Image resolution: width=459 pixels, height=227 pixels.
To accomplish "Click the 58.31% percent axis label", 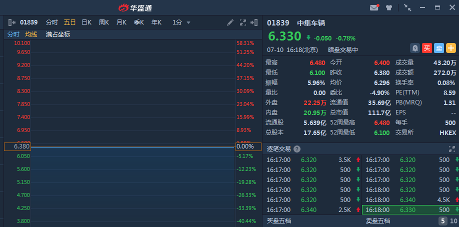I will [245, 43].
